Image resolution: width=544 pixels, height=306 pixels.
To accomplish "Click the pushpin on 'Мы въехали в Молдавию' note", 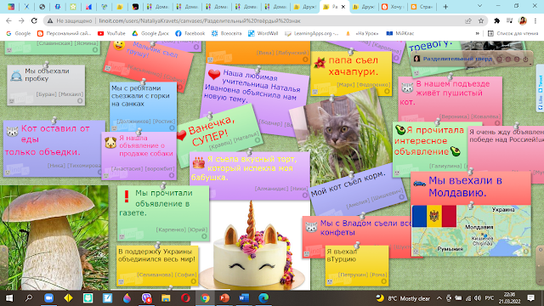I will click(470, 171).
